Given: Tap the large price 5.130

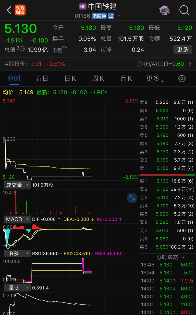Looking at the screenshot, I should point(21,29).
